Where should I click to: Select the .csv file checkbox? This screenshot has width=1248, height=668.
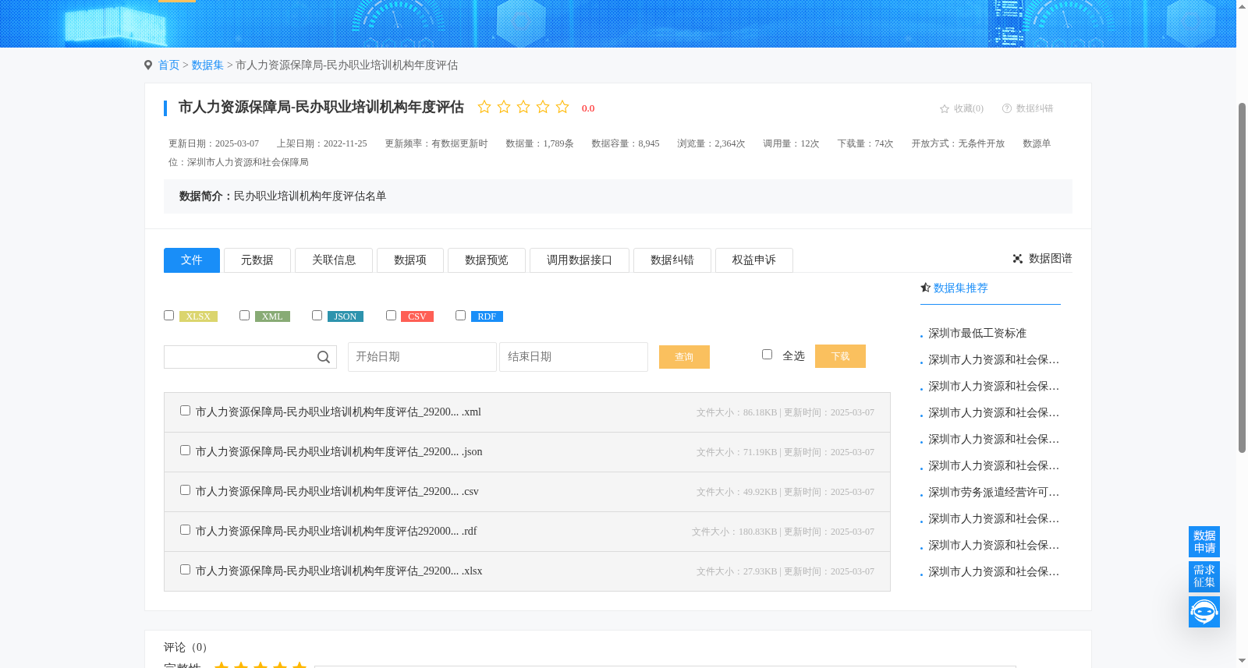(x=185, y=490)
